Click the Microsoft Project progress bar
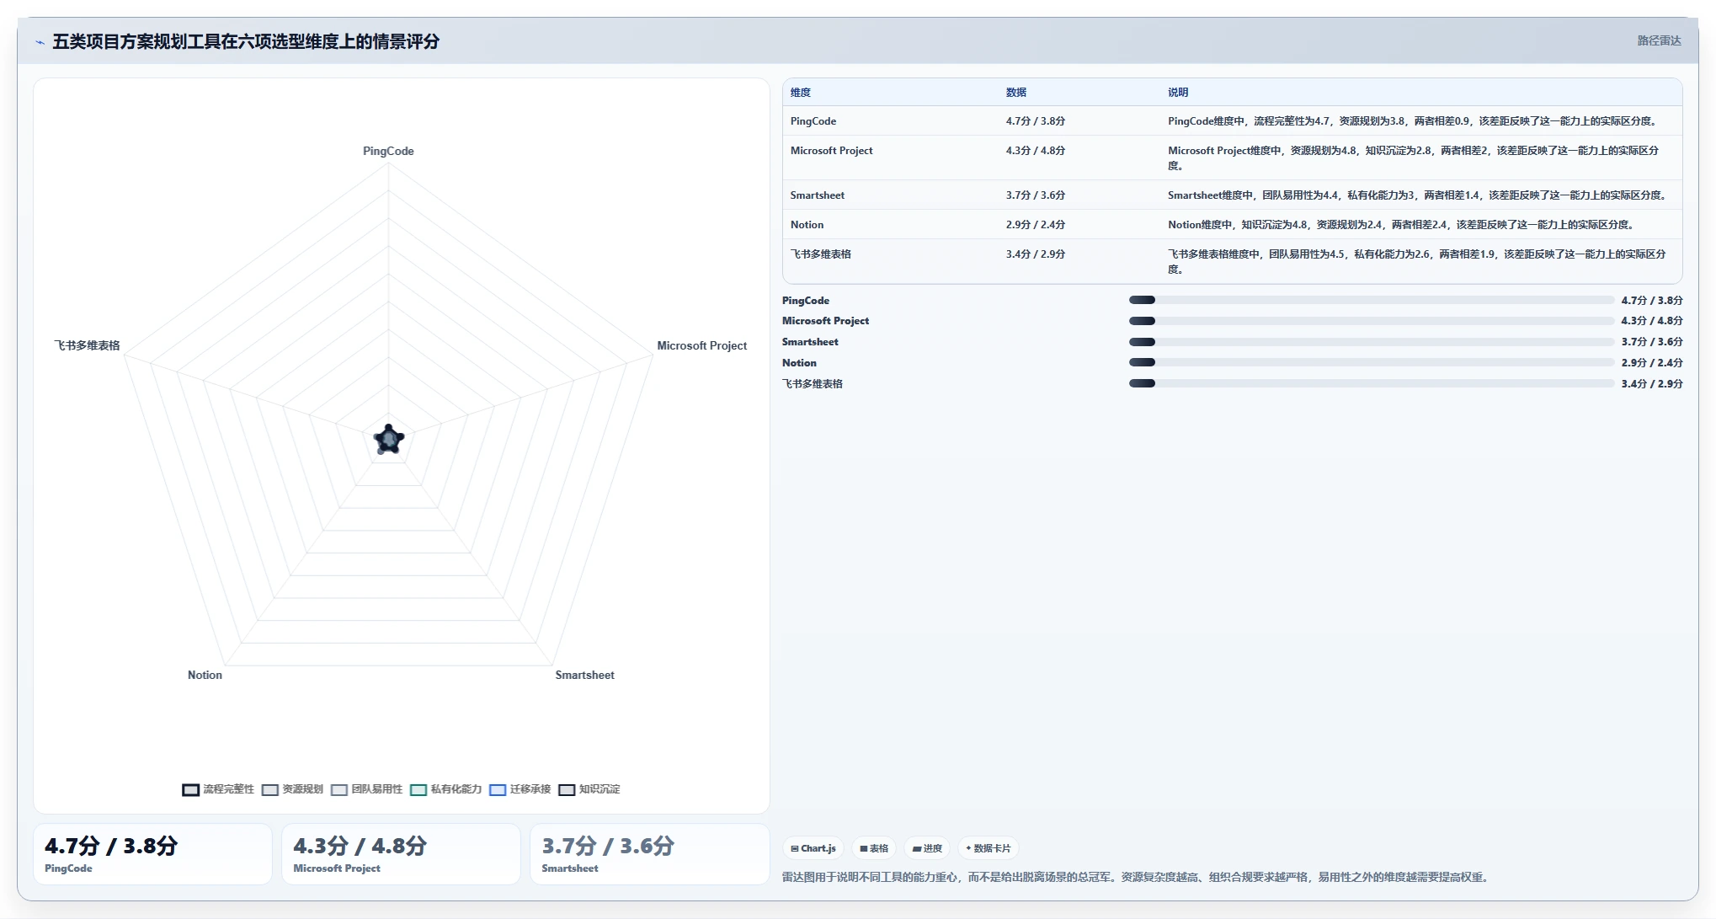 click(x=1371, y=321)
